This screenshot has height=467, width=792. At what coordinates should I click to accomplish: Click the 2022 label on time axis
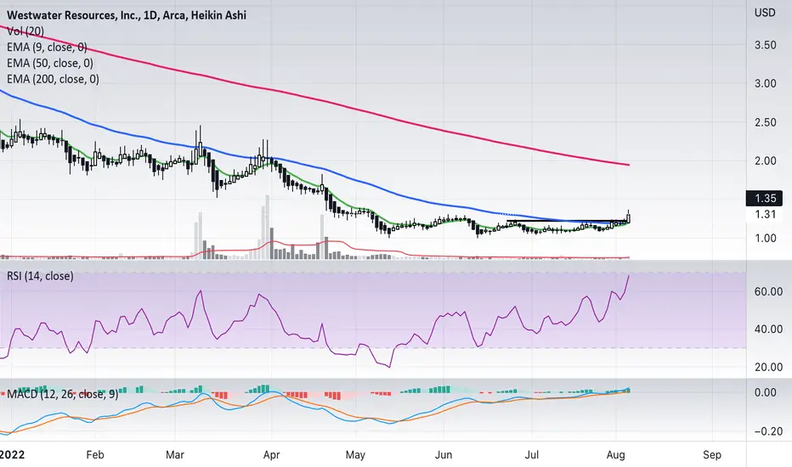coord(12,455)
